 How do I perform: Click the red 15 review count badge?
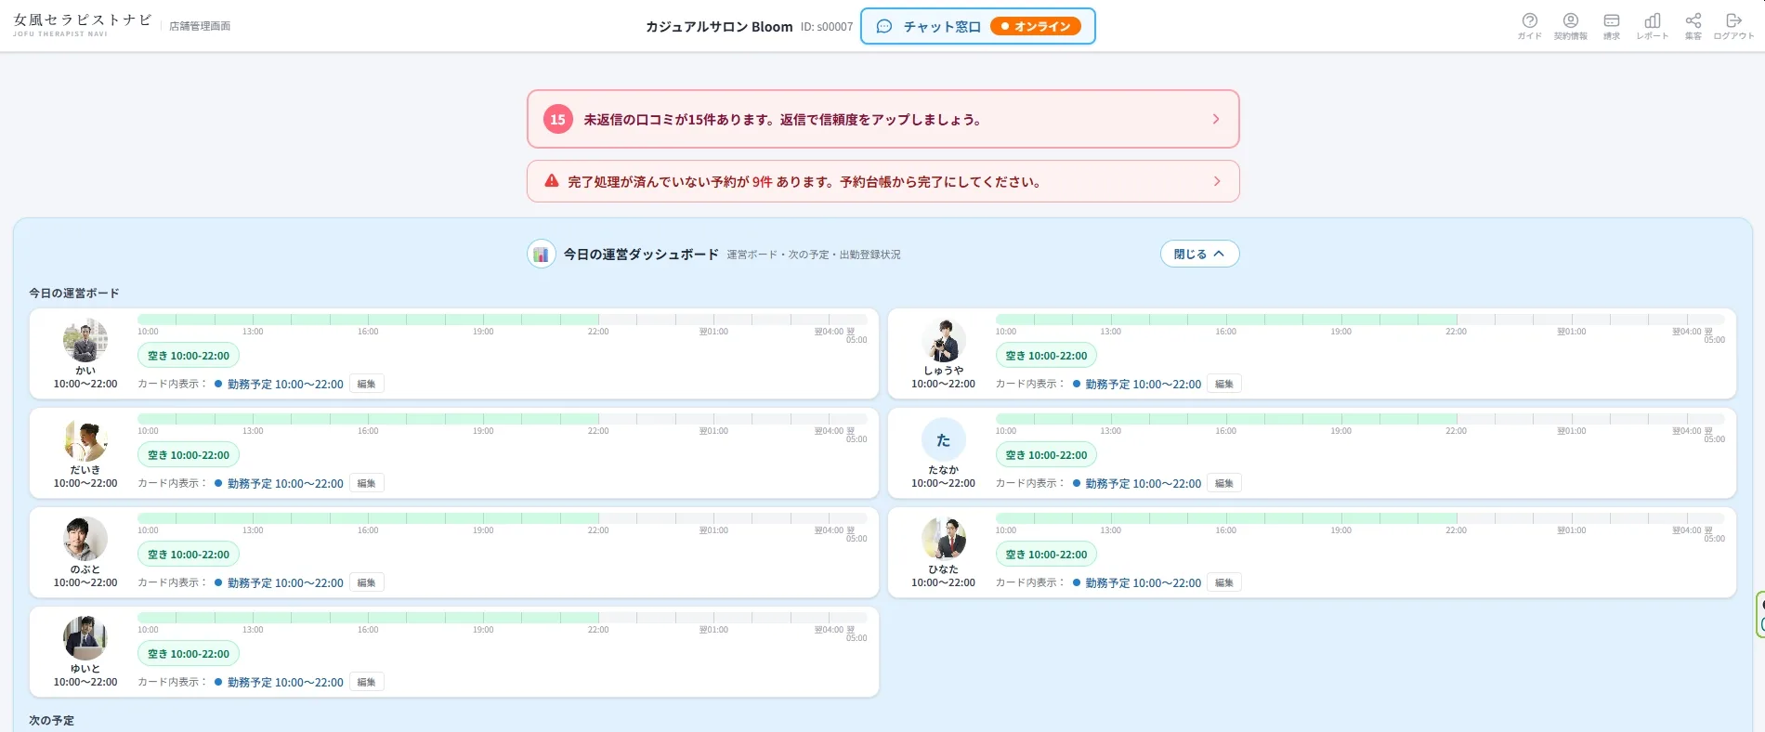tap(557, 119)
